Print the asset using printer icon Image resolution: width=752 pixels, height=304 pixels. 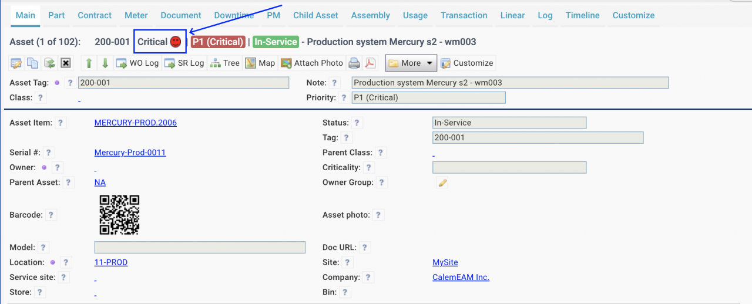[x=354, y=63]
